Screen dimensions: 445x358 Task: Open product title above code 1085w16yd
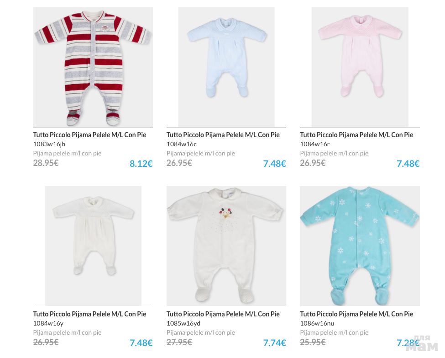(x=223, y=314)
